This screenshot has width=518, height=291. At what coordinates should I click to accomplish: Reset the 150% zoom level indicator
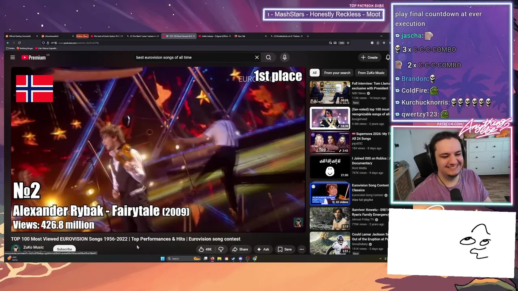pyautogui.click(x=342, y=43)
